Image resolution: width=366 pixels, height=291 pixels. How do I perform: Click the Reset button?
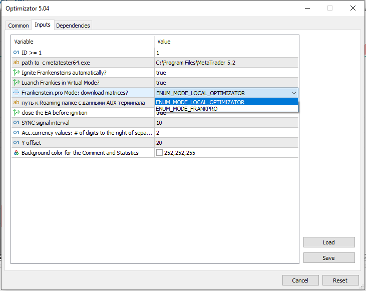340,280
